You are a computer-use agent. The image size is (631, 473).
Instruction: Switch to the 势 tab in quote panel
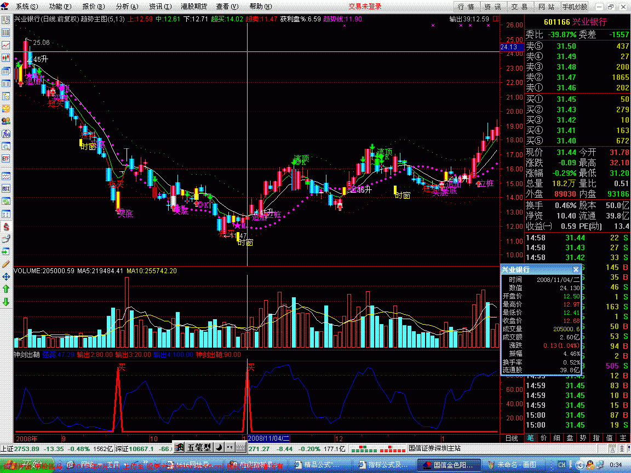[x=583, y=438]
